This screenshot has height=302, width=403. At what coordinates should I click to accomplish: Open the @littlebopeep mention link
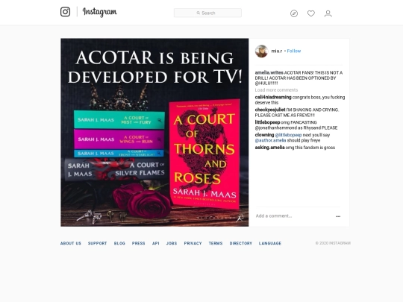click(288, 135)
